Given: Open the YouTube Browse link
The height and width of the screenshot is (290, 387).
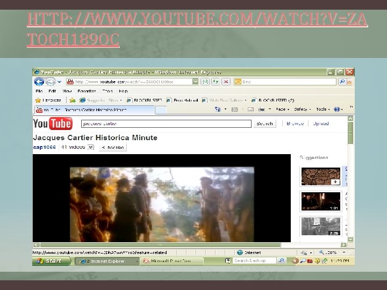Looking at the screenshot, I should [295, 124].
